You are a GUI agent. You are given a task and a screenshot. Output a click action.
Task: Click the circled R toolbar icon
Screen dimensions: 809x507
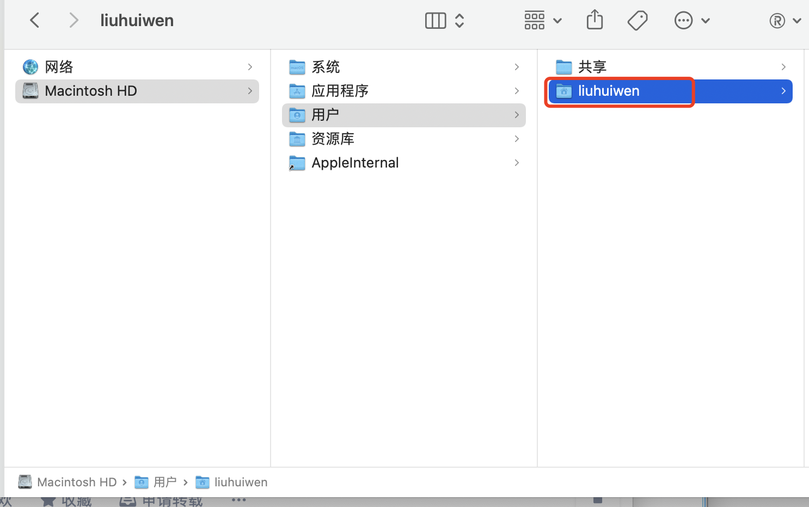[777, 21]
